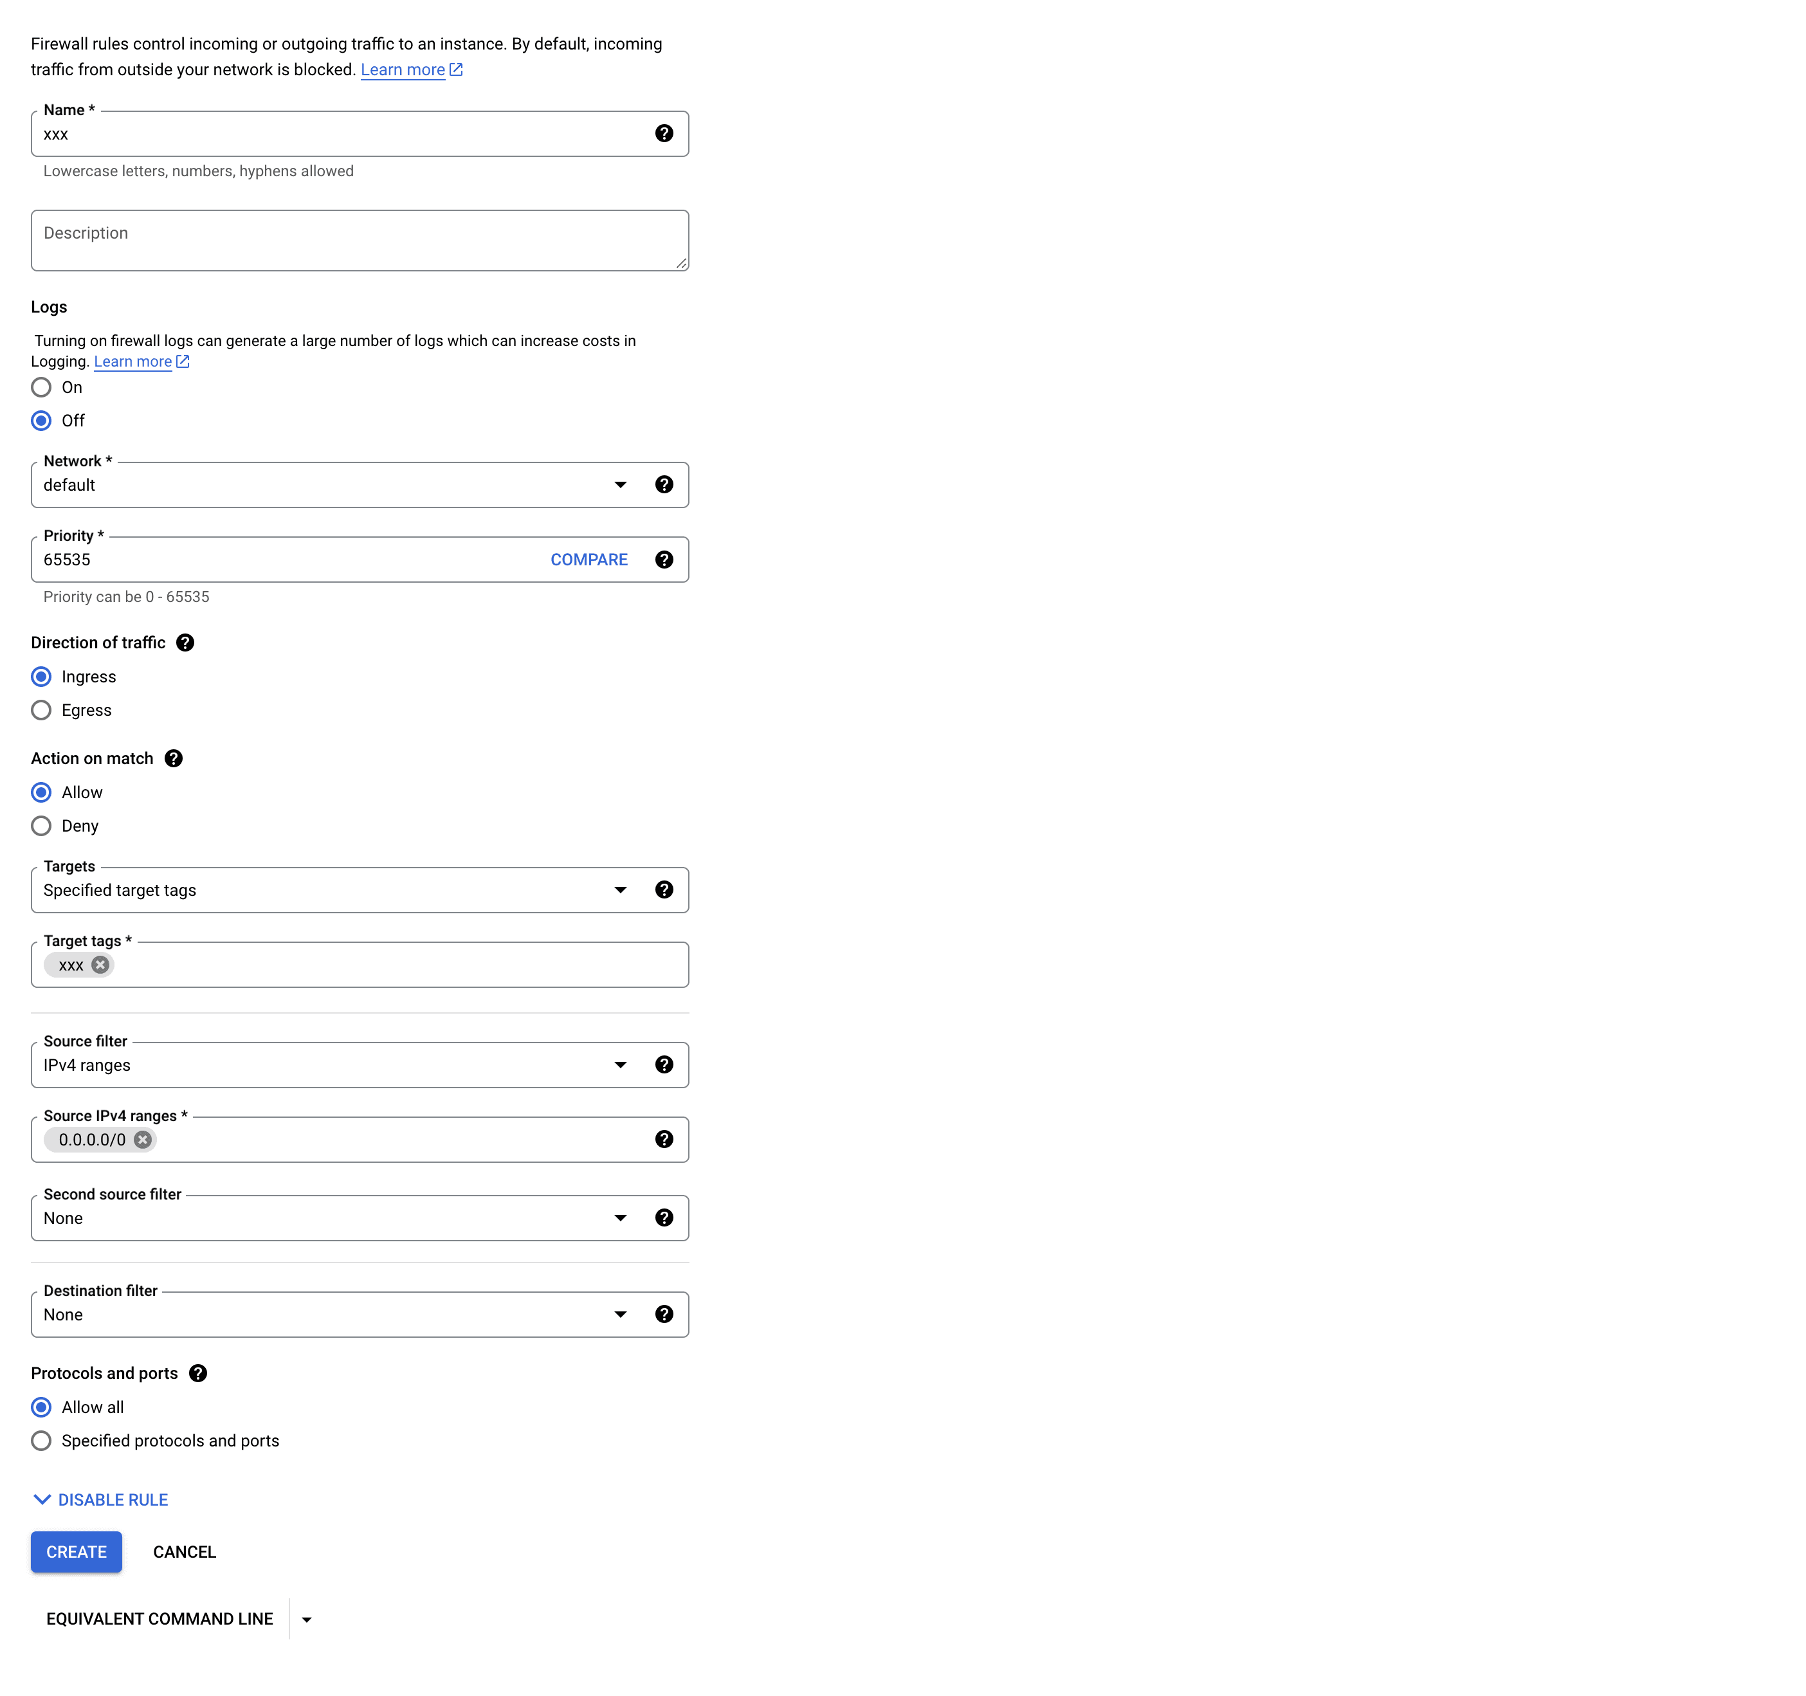This screenshot has height=1696, width=1806.
Task: Click the Protocols and ports help icon
Action: [x=198, y=1374]
